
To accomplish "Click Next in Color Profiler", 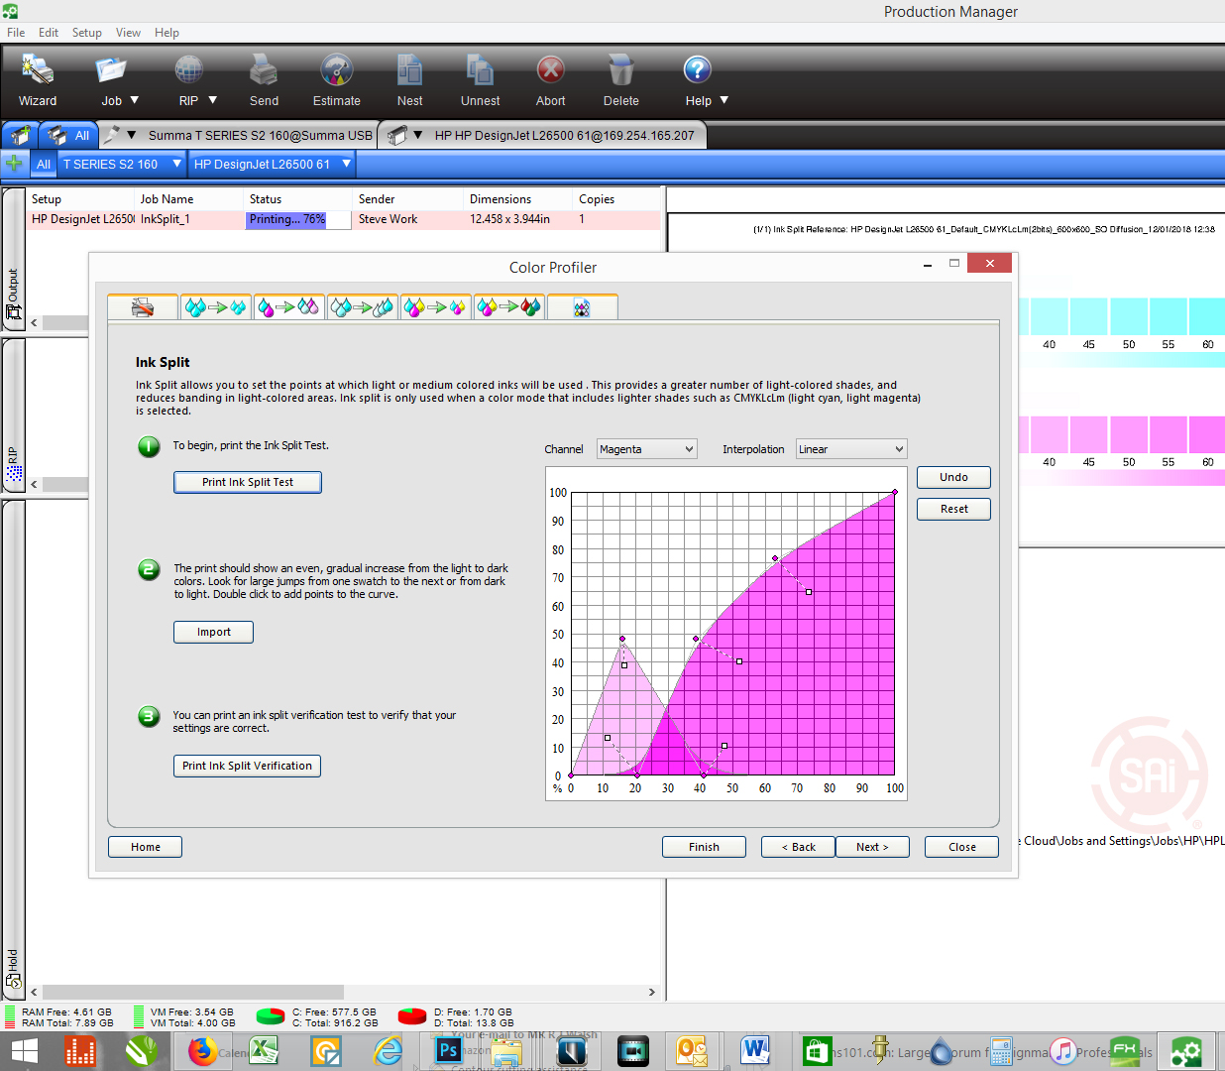I will tap(872, 847).
